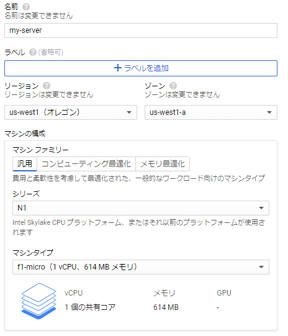
Task: Click the help icon beside ラベル
Action: (32, 52)
